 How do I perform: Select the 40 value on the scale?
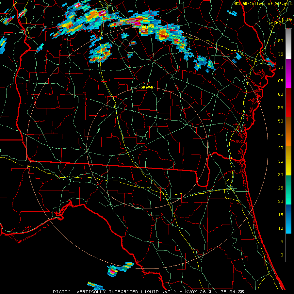click(281, 148)
